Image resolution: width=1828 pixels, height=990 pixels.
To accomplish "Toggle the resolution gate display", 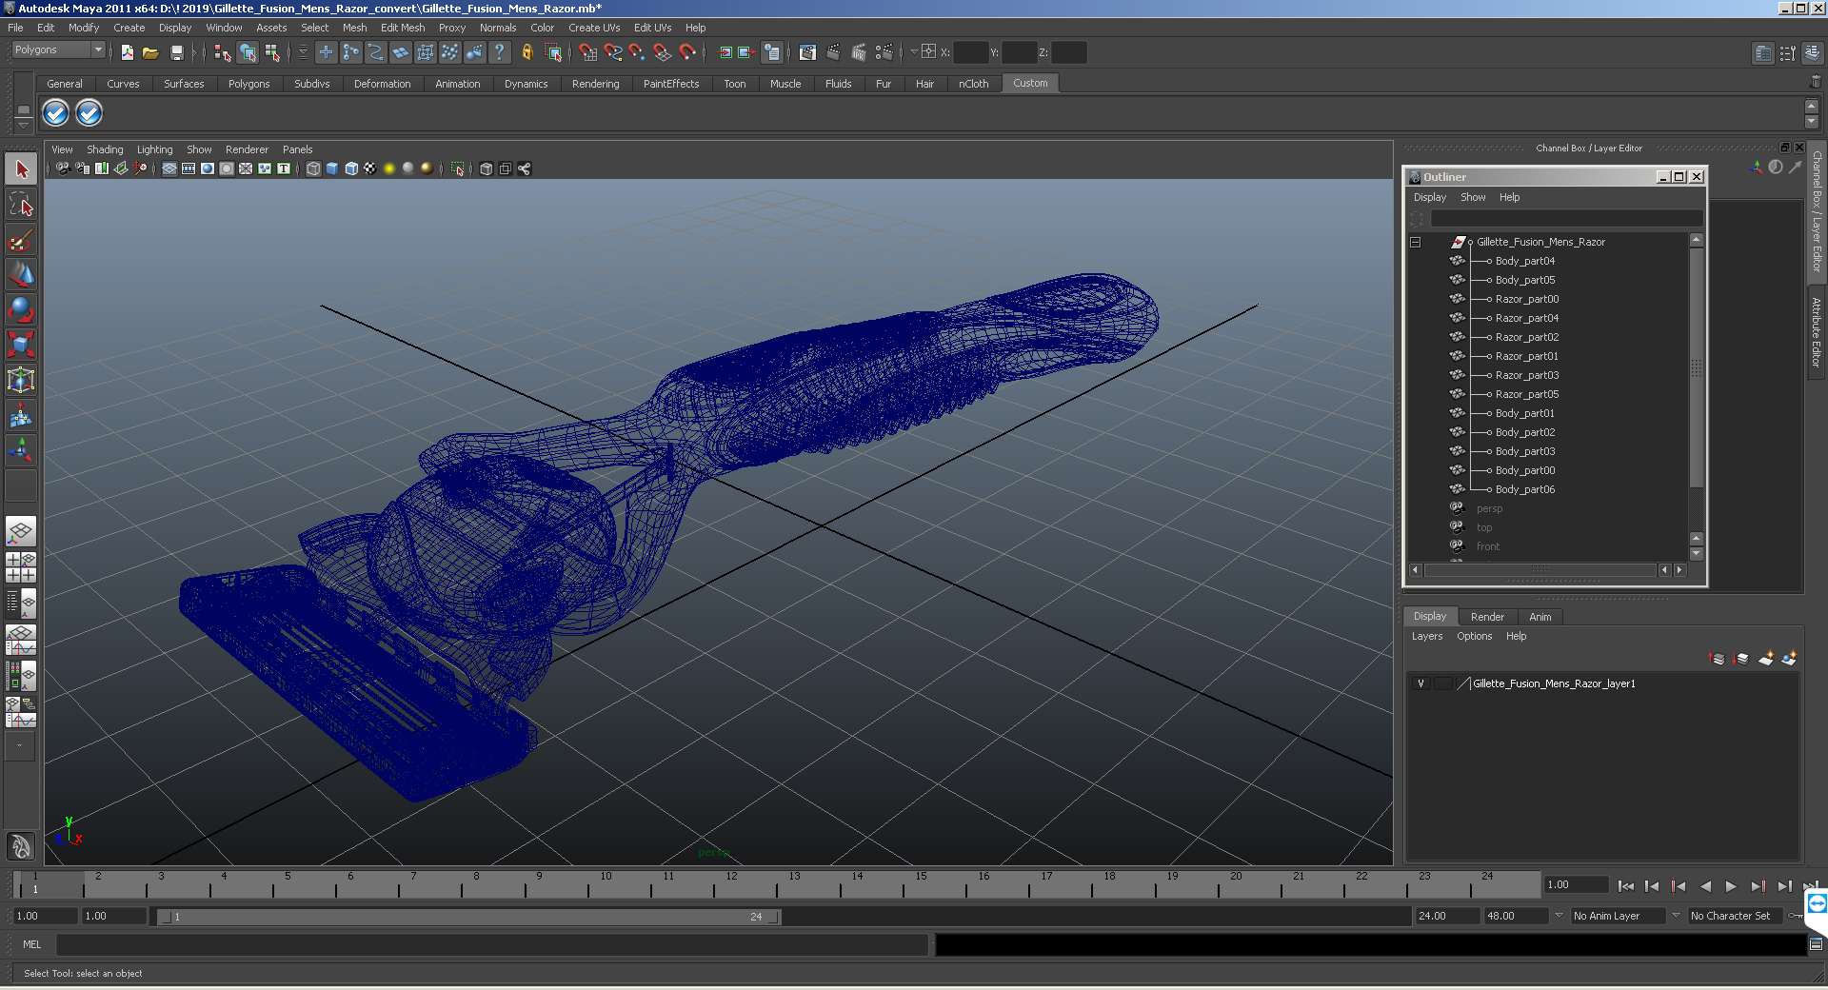I will click(207, 168).
